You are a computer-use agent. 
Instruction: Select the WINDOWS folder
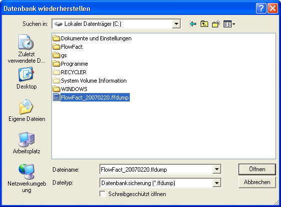coord(70,89)
